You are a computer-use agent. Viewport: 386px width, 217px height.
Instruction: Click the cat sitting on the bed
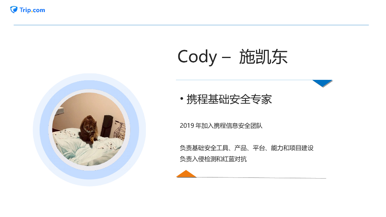click(x=89, y=129)
